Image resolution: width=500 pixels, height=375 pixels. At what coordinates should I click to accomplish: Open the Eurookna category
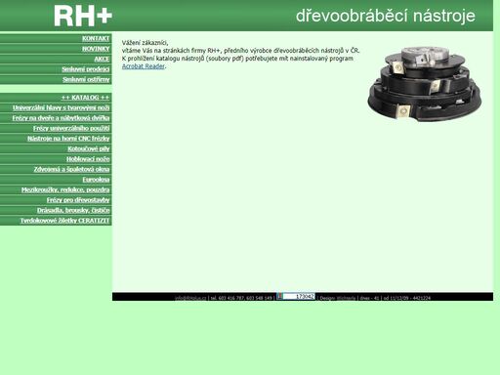coord(96,180)
